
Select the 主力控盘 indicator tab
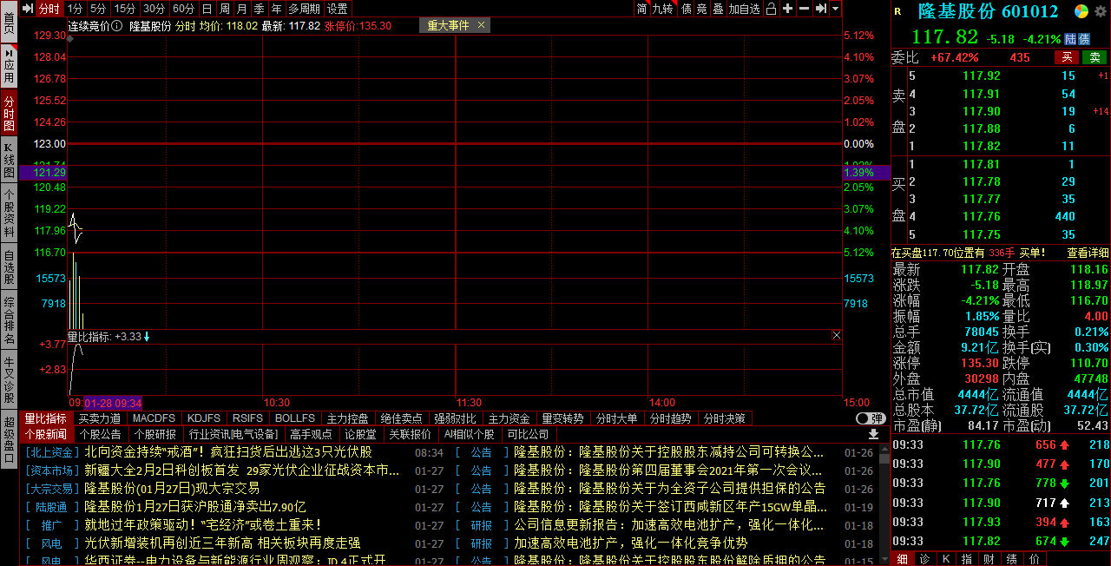click(347, 418)
